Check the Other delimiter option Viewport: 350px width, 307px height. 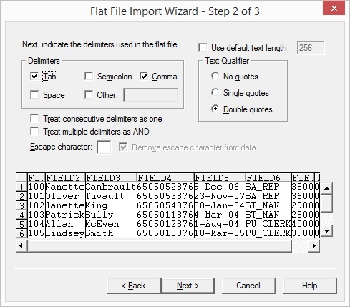tap(89, 94)
